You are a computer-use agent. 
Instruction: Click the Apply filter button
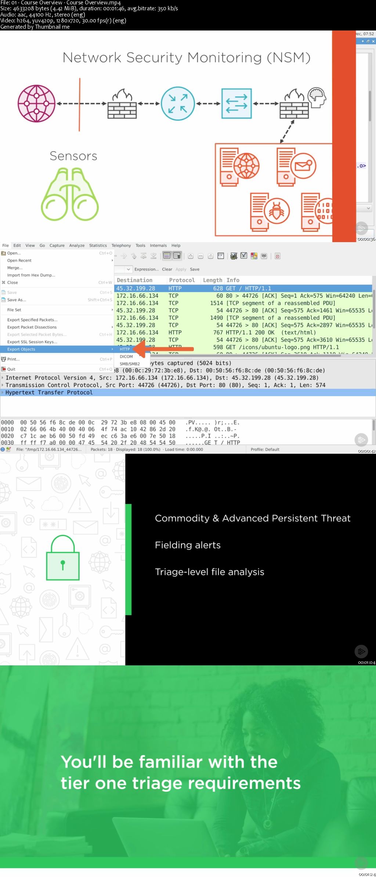tap(181, 269)
